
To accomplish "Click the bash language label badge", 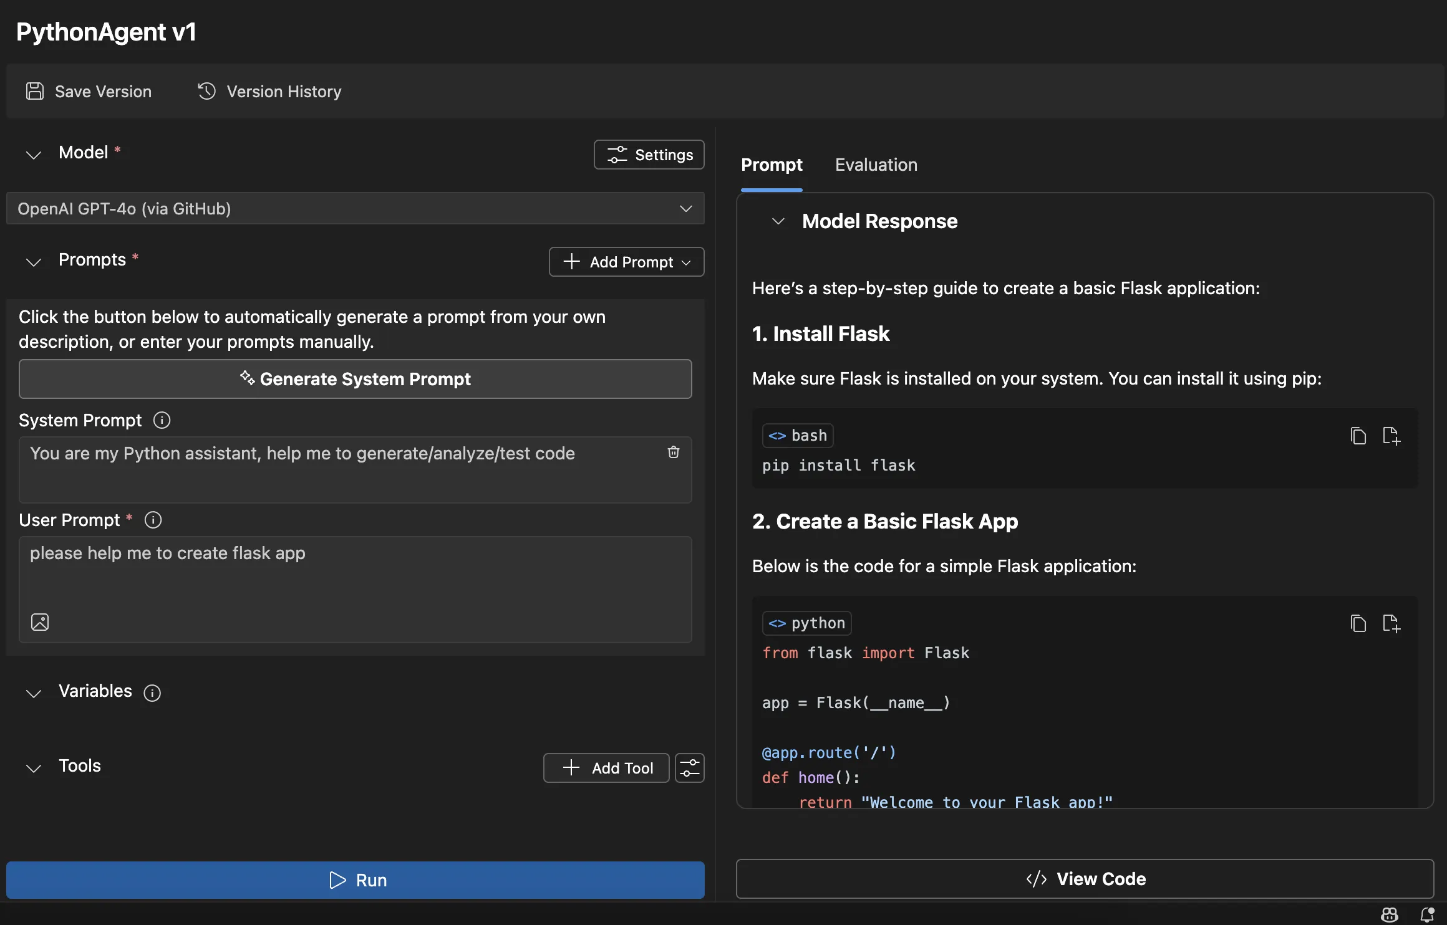I will 798,436.
